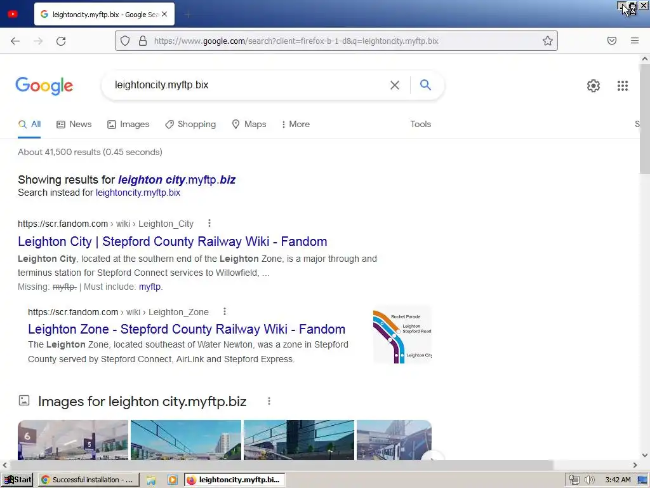Switch to Images results
650x488 pixels.
(x=128, y=124)
